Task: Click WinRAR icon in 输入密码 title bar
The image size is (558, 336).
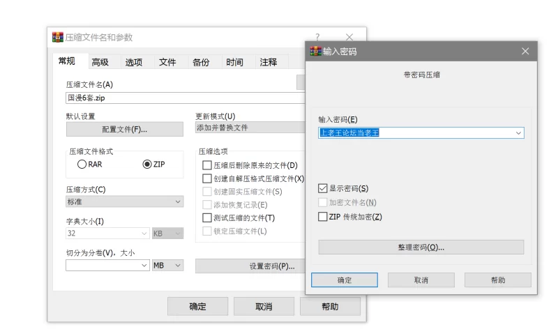Action: click(x=315, y=51)
